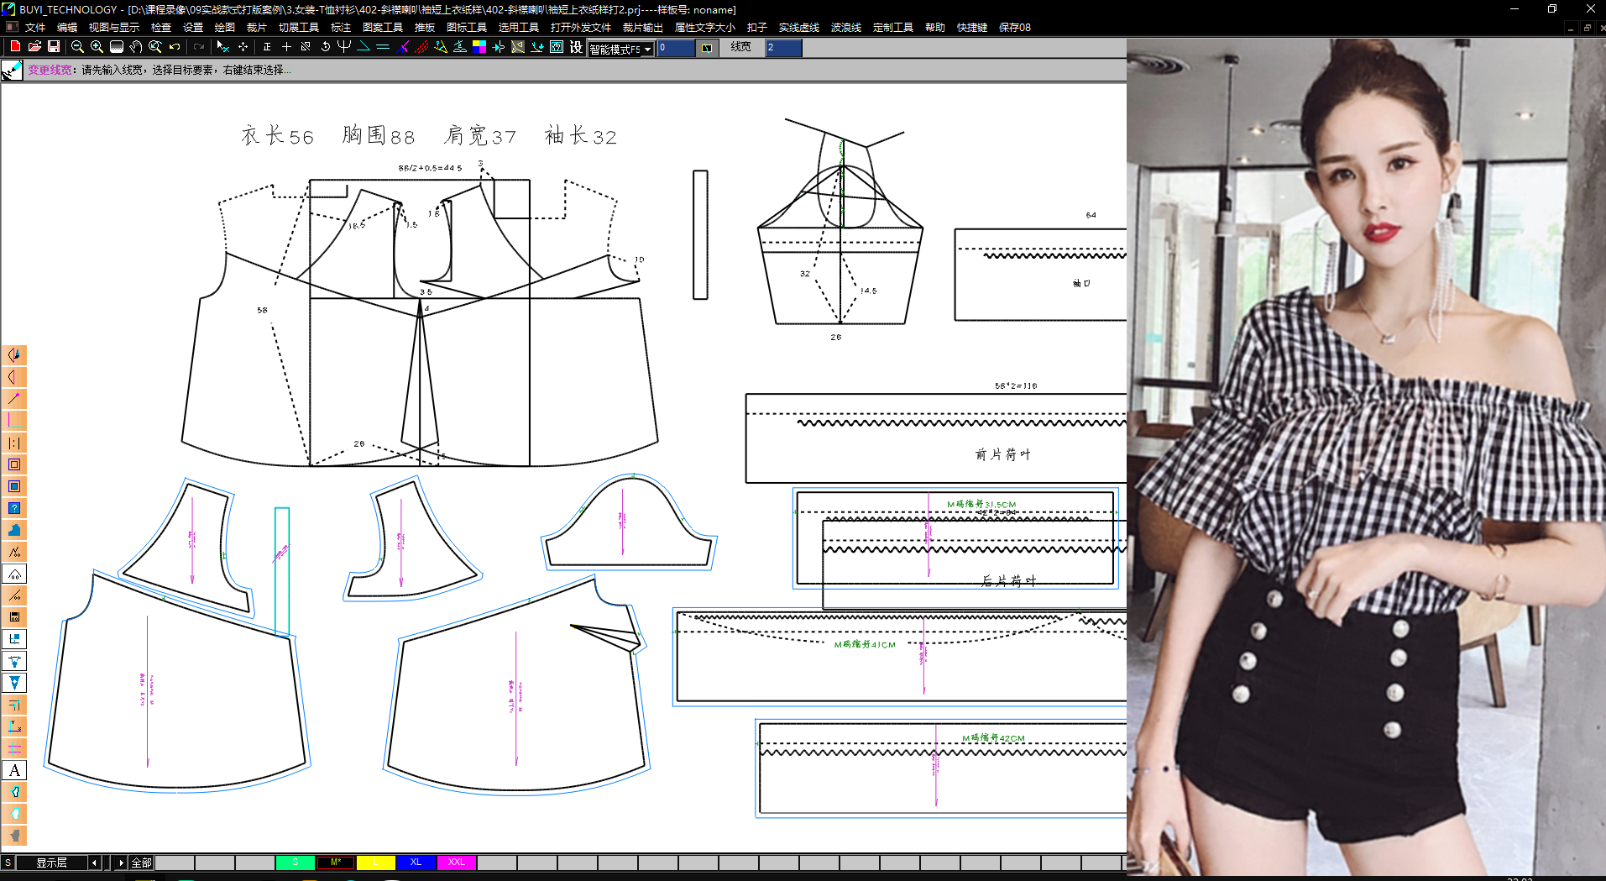This screenshot has width=1606, height=881.
Task: Click the red hatch fill icon
Action: coord(421,47)
